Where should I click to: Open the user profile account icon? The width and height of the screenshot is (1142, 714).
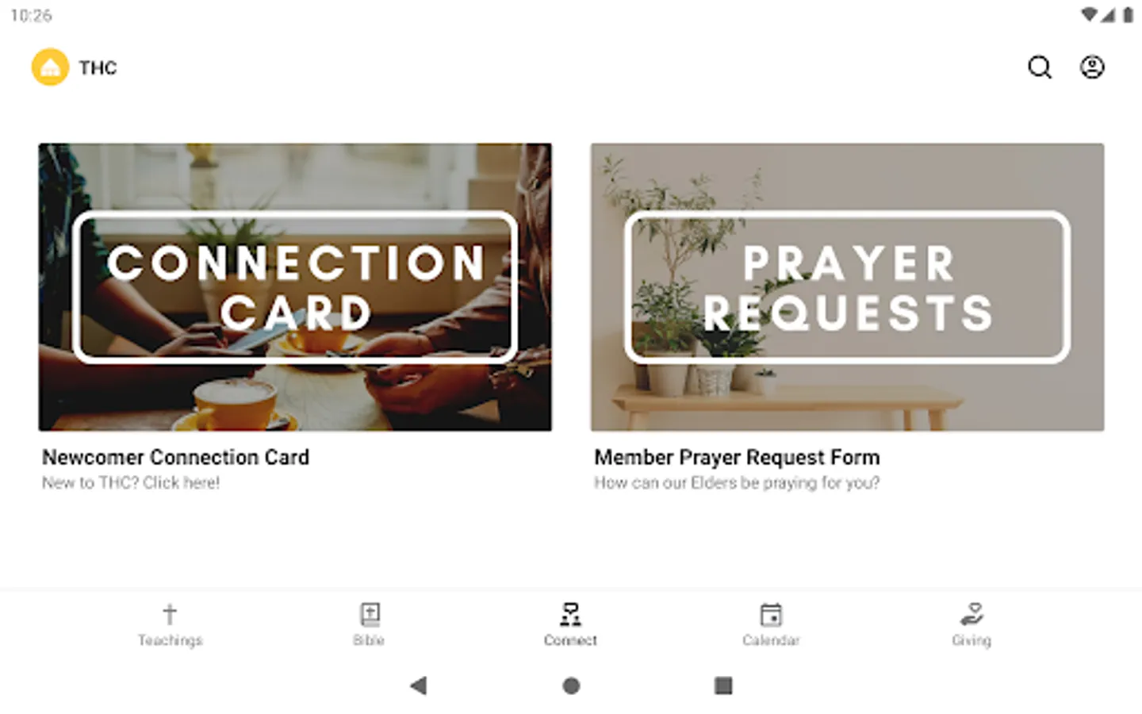[1092, 67]
